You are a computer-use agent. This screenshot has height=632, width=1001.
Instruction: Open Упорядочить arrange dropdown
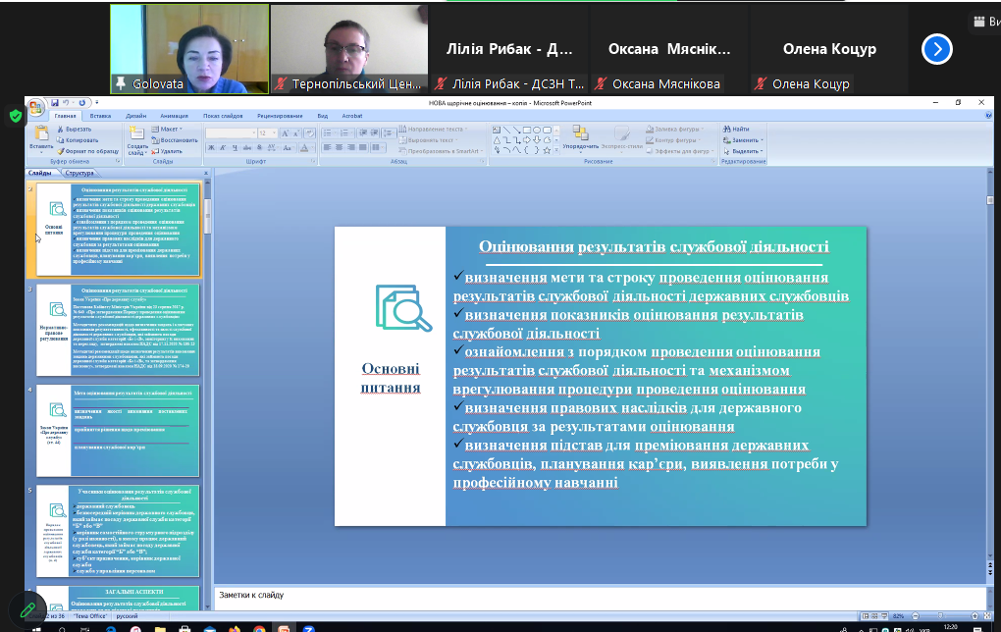580,139
